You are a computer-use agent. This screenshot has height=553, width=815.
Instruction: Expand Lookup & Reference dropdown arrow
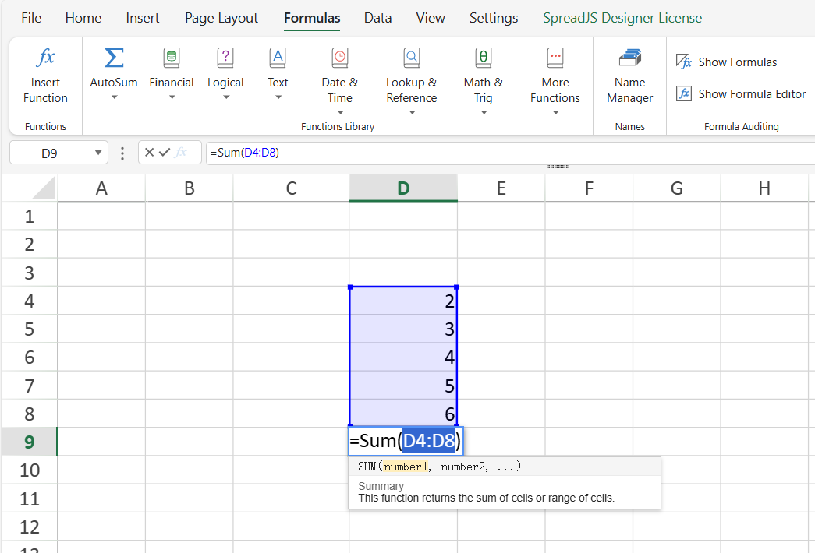coord(412,113)
